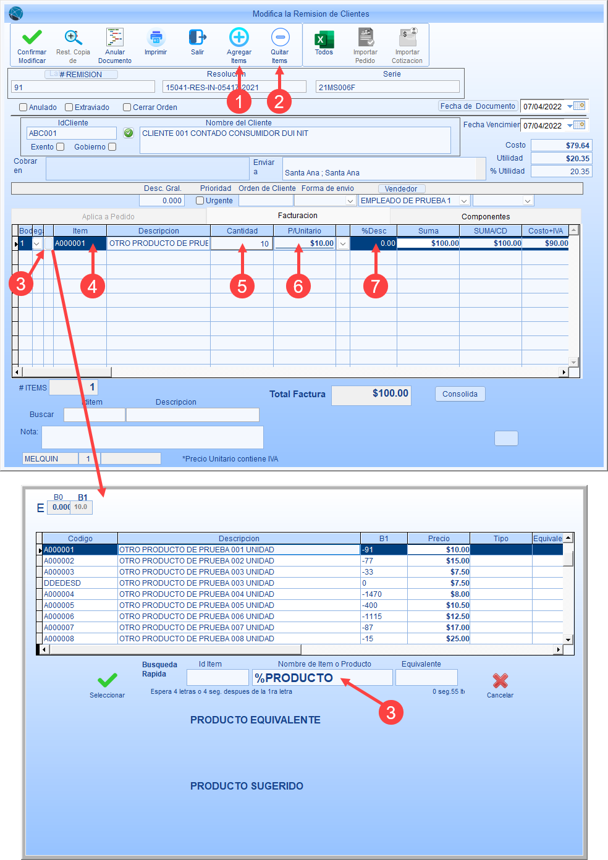Click the Seleccionar green check icon
The width and height of the screenshot is (608, 860).
point(108,680)
